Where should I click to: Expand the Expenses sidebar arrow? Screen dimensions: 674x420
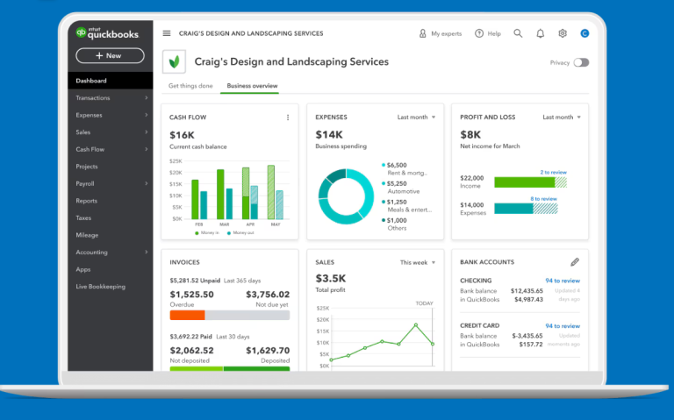[147, 115]
